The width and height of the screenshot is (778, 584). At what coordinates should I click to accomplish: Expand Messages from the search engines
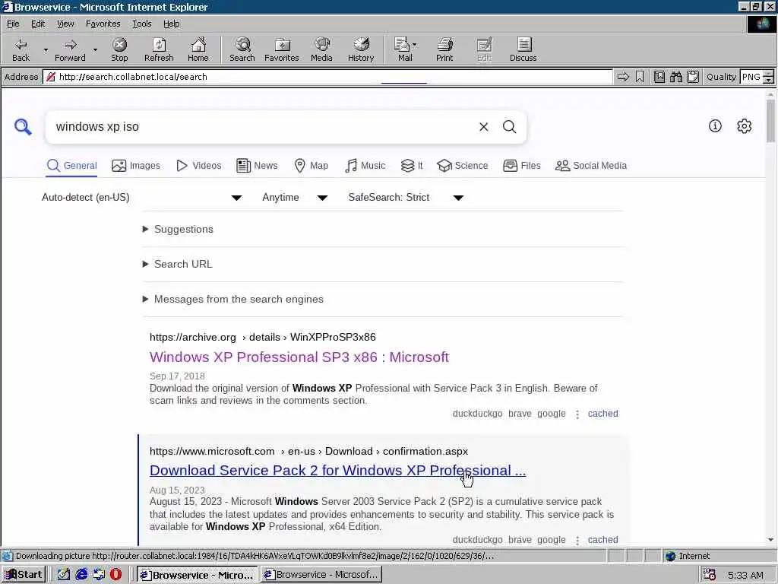[x=233, y=299]
